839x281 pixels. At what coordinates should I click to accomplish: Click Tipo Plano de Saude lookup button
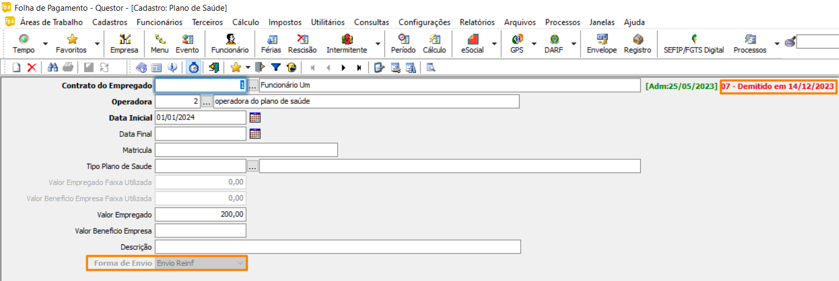(x=253, y=166)
